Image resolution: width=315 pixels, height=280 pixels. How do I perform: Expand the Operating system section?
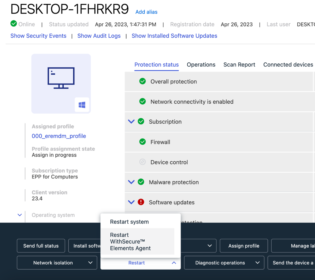(20, 215)
